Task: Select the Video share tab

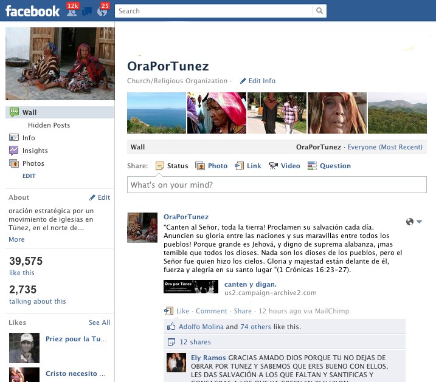Action: pos(290,166)
